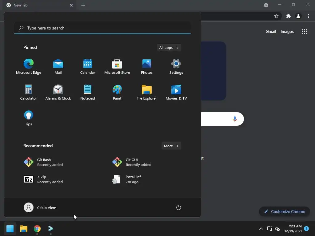Close the New Tab tab
315x236 pixels.
click(71, 5)
